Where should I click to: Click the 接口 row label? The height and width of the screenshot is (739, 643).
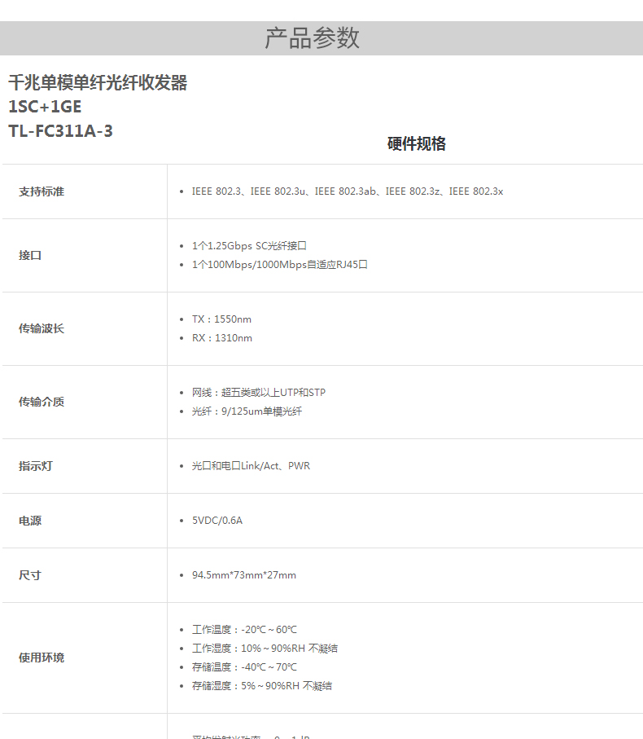coord(30,256)
